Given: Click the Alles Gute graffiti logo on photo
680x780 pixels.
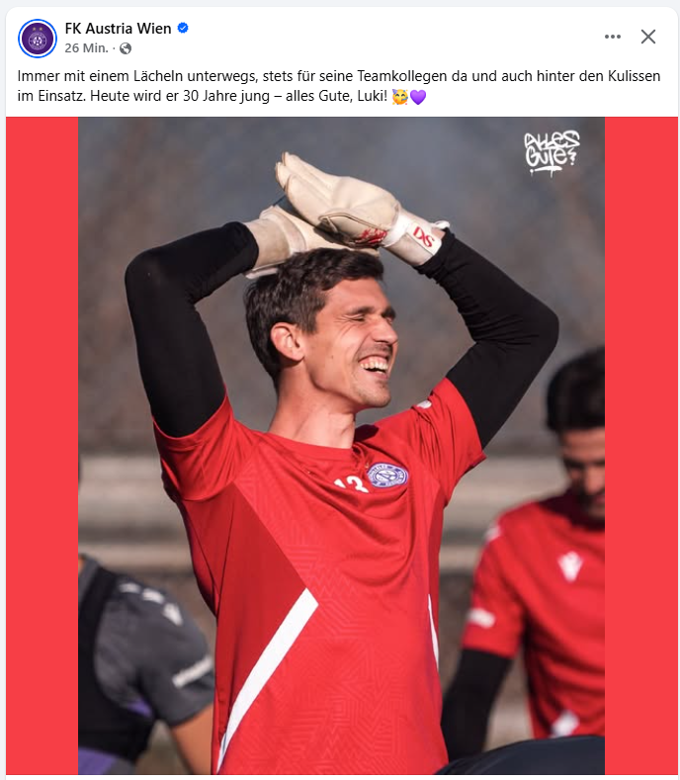Looking at the screenshot, I should point(552,152).
